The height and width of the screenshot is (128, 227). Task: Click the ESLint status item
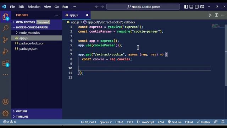coord(189,122)
